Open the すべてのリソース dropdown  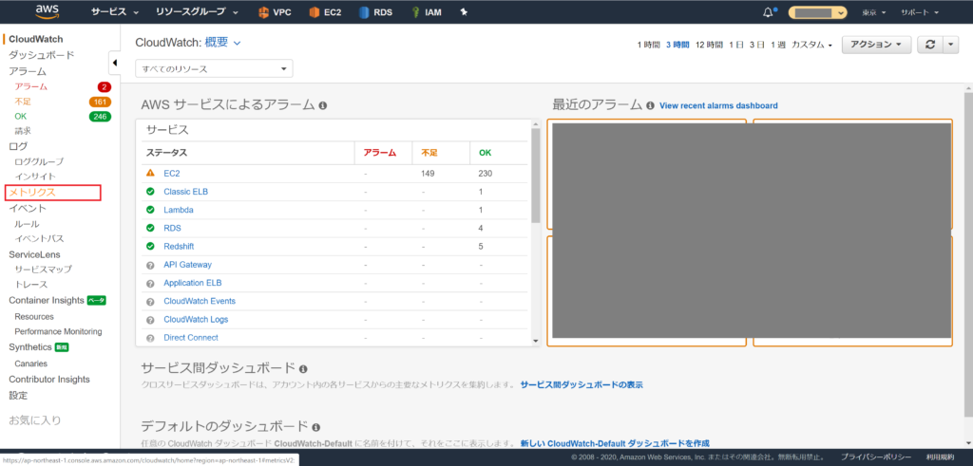click(214, 68)
